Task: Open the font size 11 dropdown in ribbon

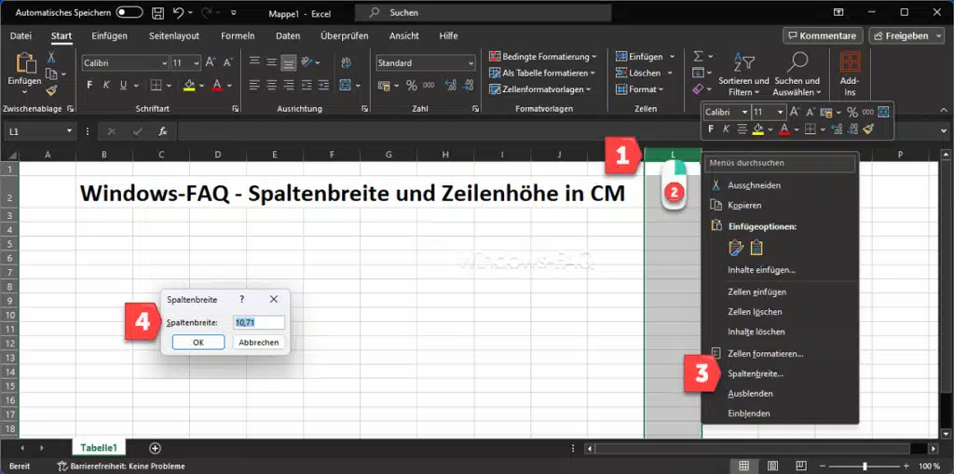Action: pyautogui.click(x=197, y=62)
